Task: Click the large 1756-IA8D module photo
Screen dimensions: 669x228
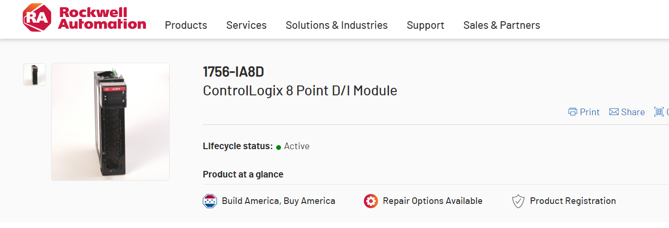Action: pos(110,122)
